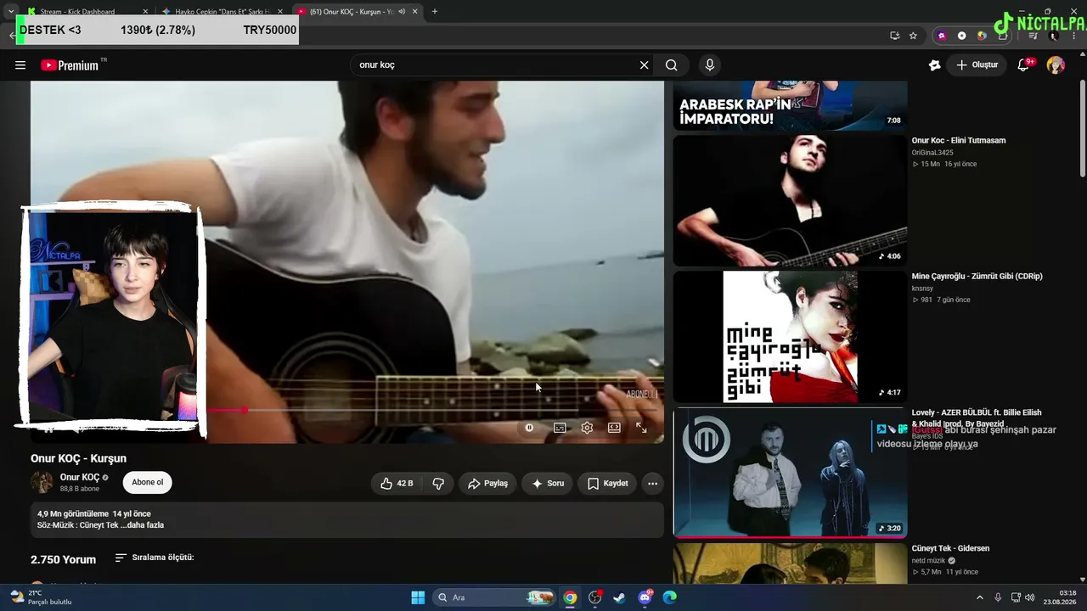Open Steam from the taskbar
Viewport: 1087px width, 611px height.
620,597
